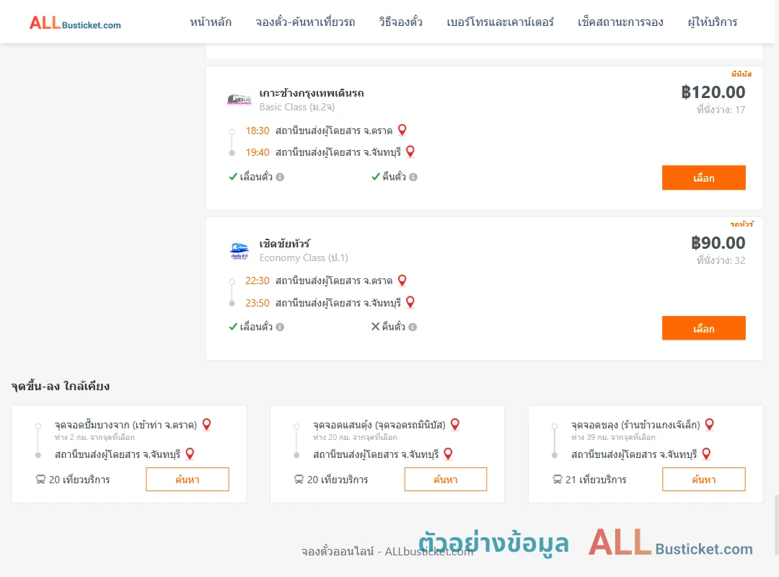779x577 pixels.
Task: Click ห่าง 39 กม. distance text
Action: [613, 437]
